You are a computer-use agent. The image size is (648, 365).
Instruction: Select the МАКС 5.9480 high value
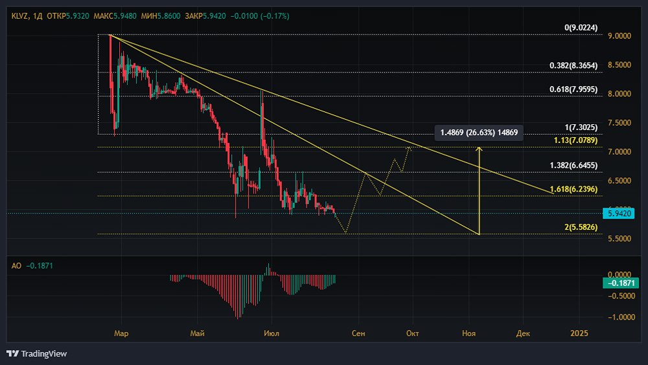click(115, 16)
